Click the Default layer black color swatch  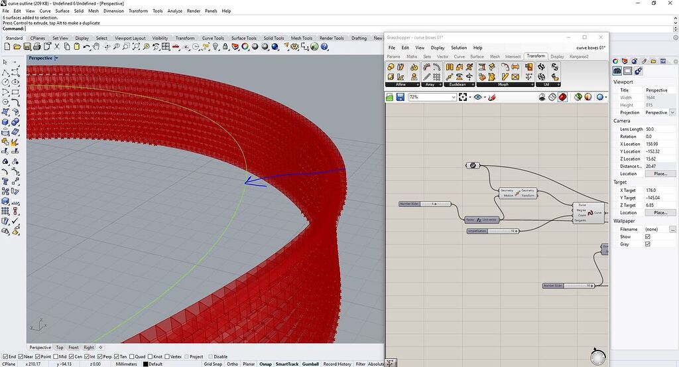[x=145, y=364]
